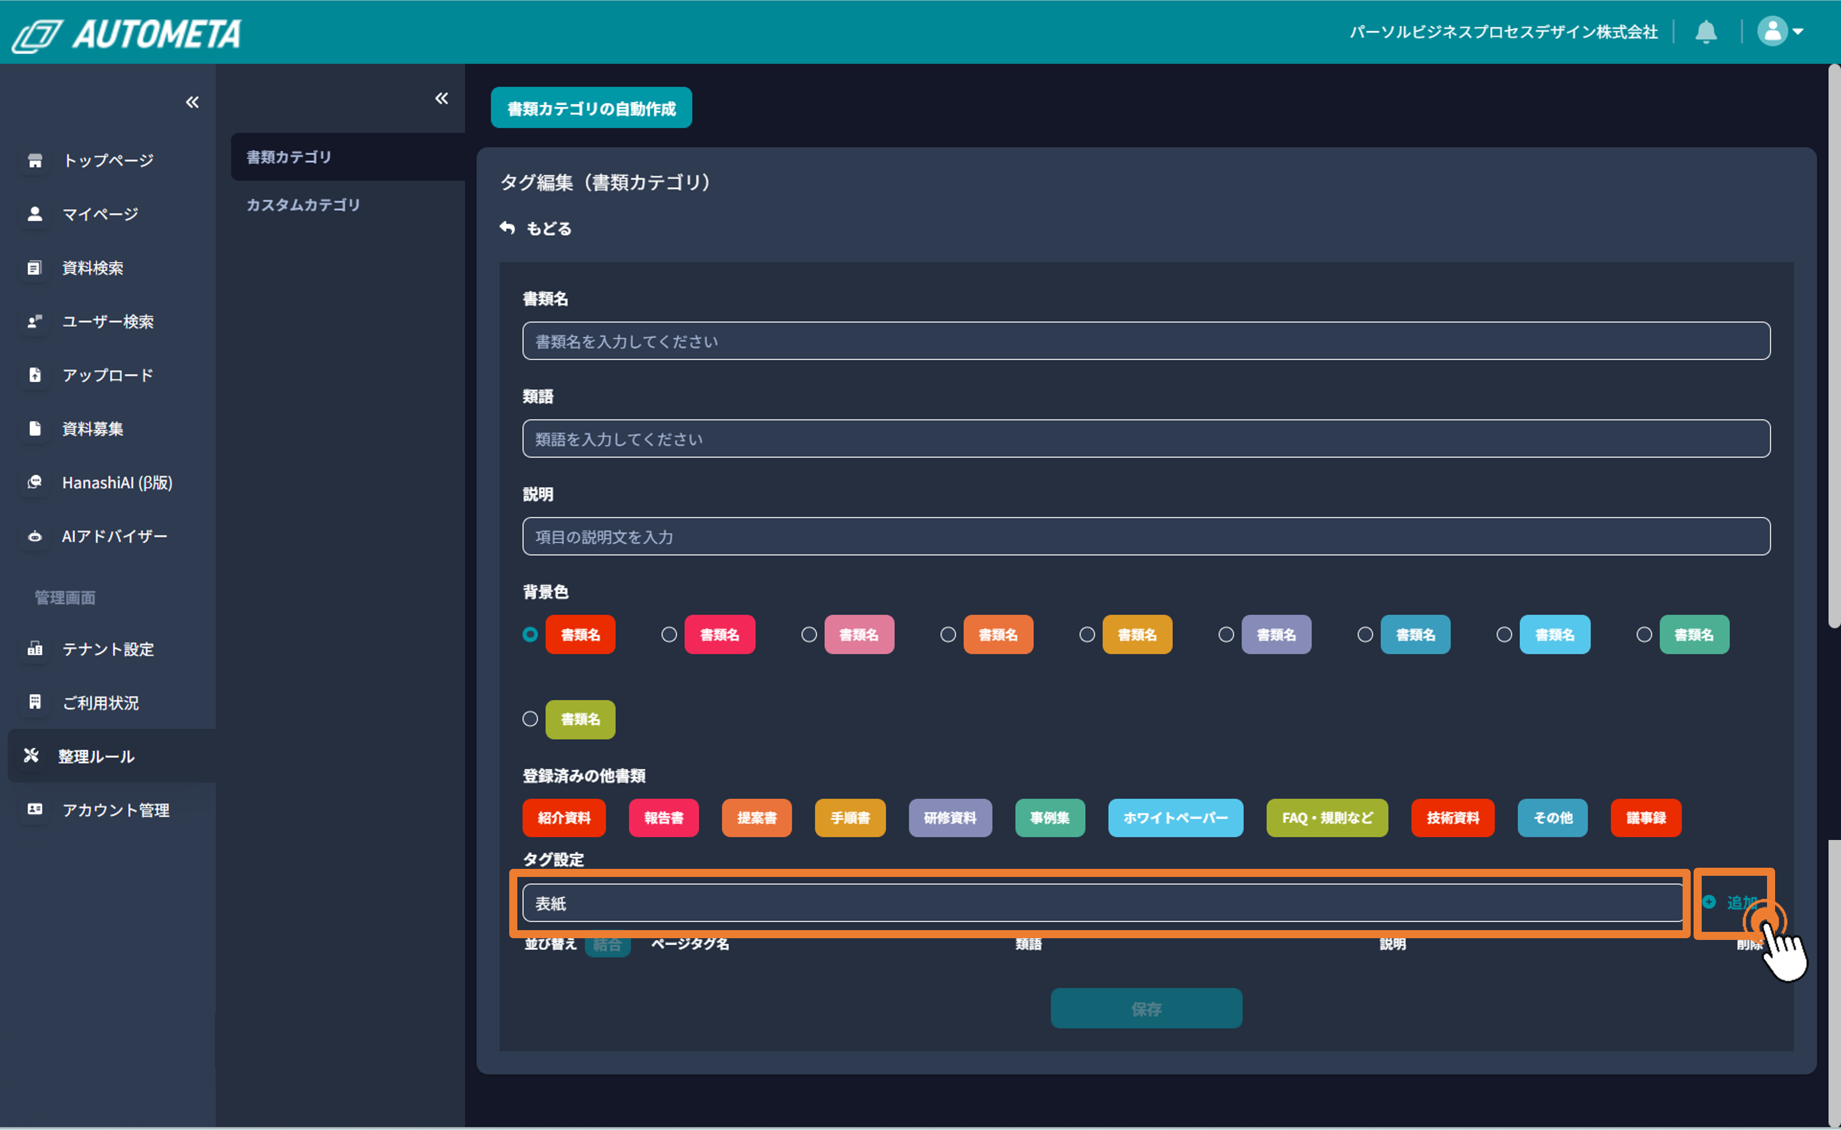This screenshot has width=1841, height=1130.
Task: Open ご利用状況
Action: (100, 702)
